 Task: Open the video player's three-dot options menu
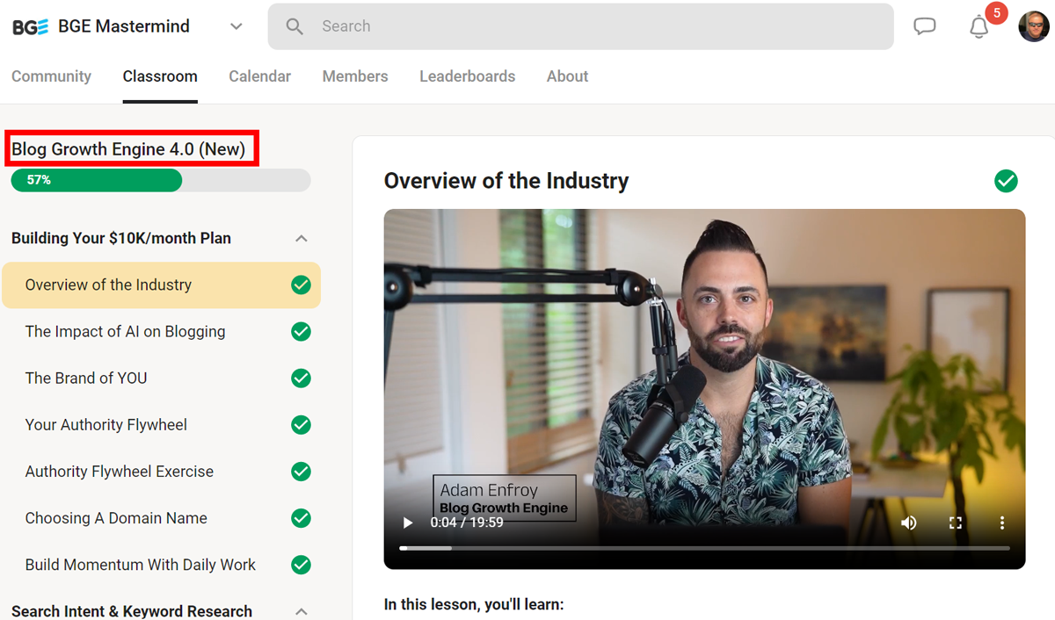[1001, 523]
